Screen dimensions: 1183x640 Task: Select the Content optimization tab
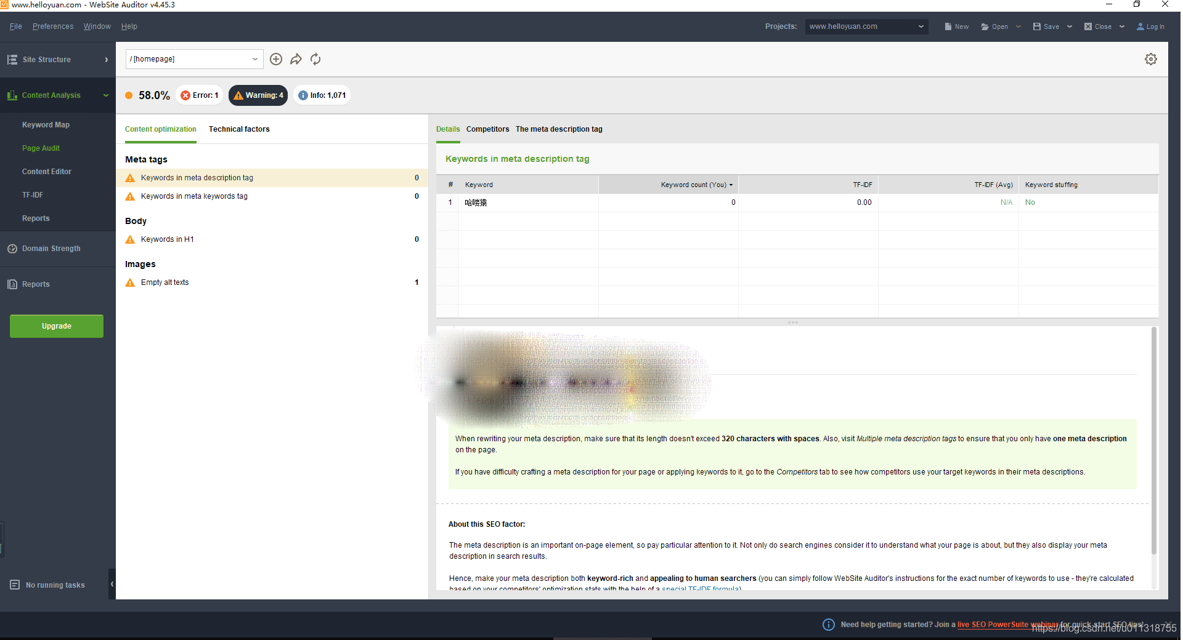coord(161,129)
